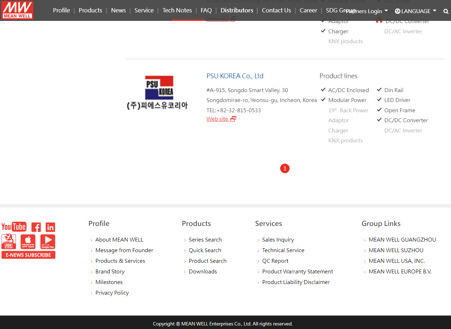Click the App Store download badge

[x=28, y=242]
